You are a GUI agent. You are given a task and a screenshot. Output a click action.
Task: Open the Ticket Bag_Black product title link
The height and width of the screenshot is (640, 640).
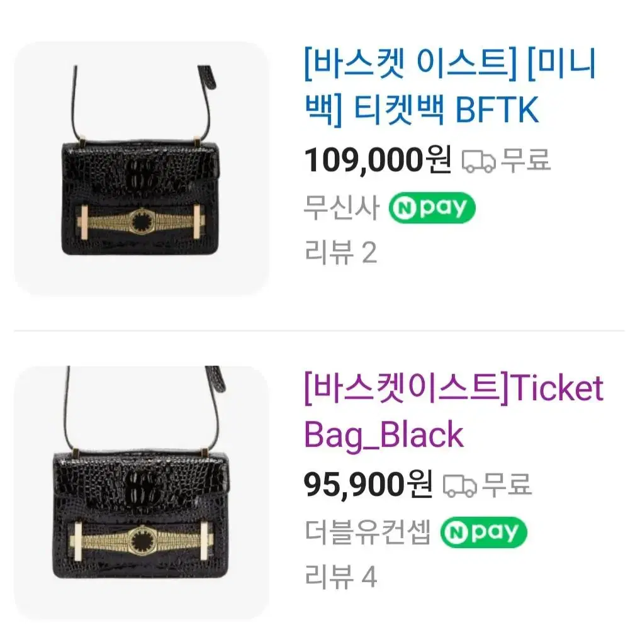click(x=454, y=411)
